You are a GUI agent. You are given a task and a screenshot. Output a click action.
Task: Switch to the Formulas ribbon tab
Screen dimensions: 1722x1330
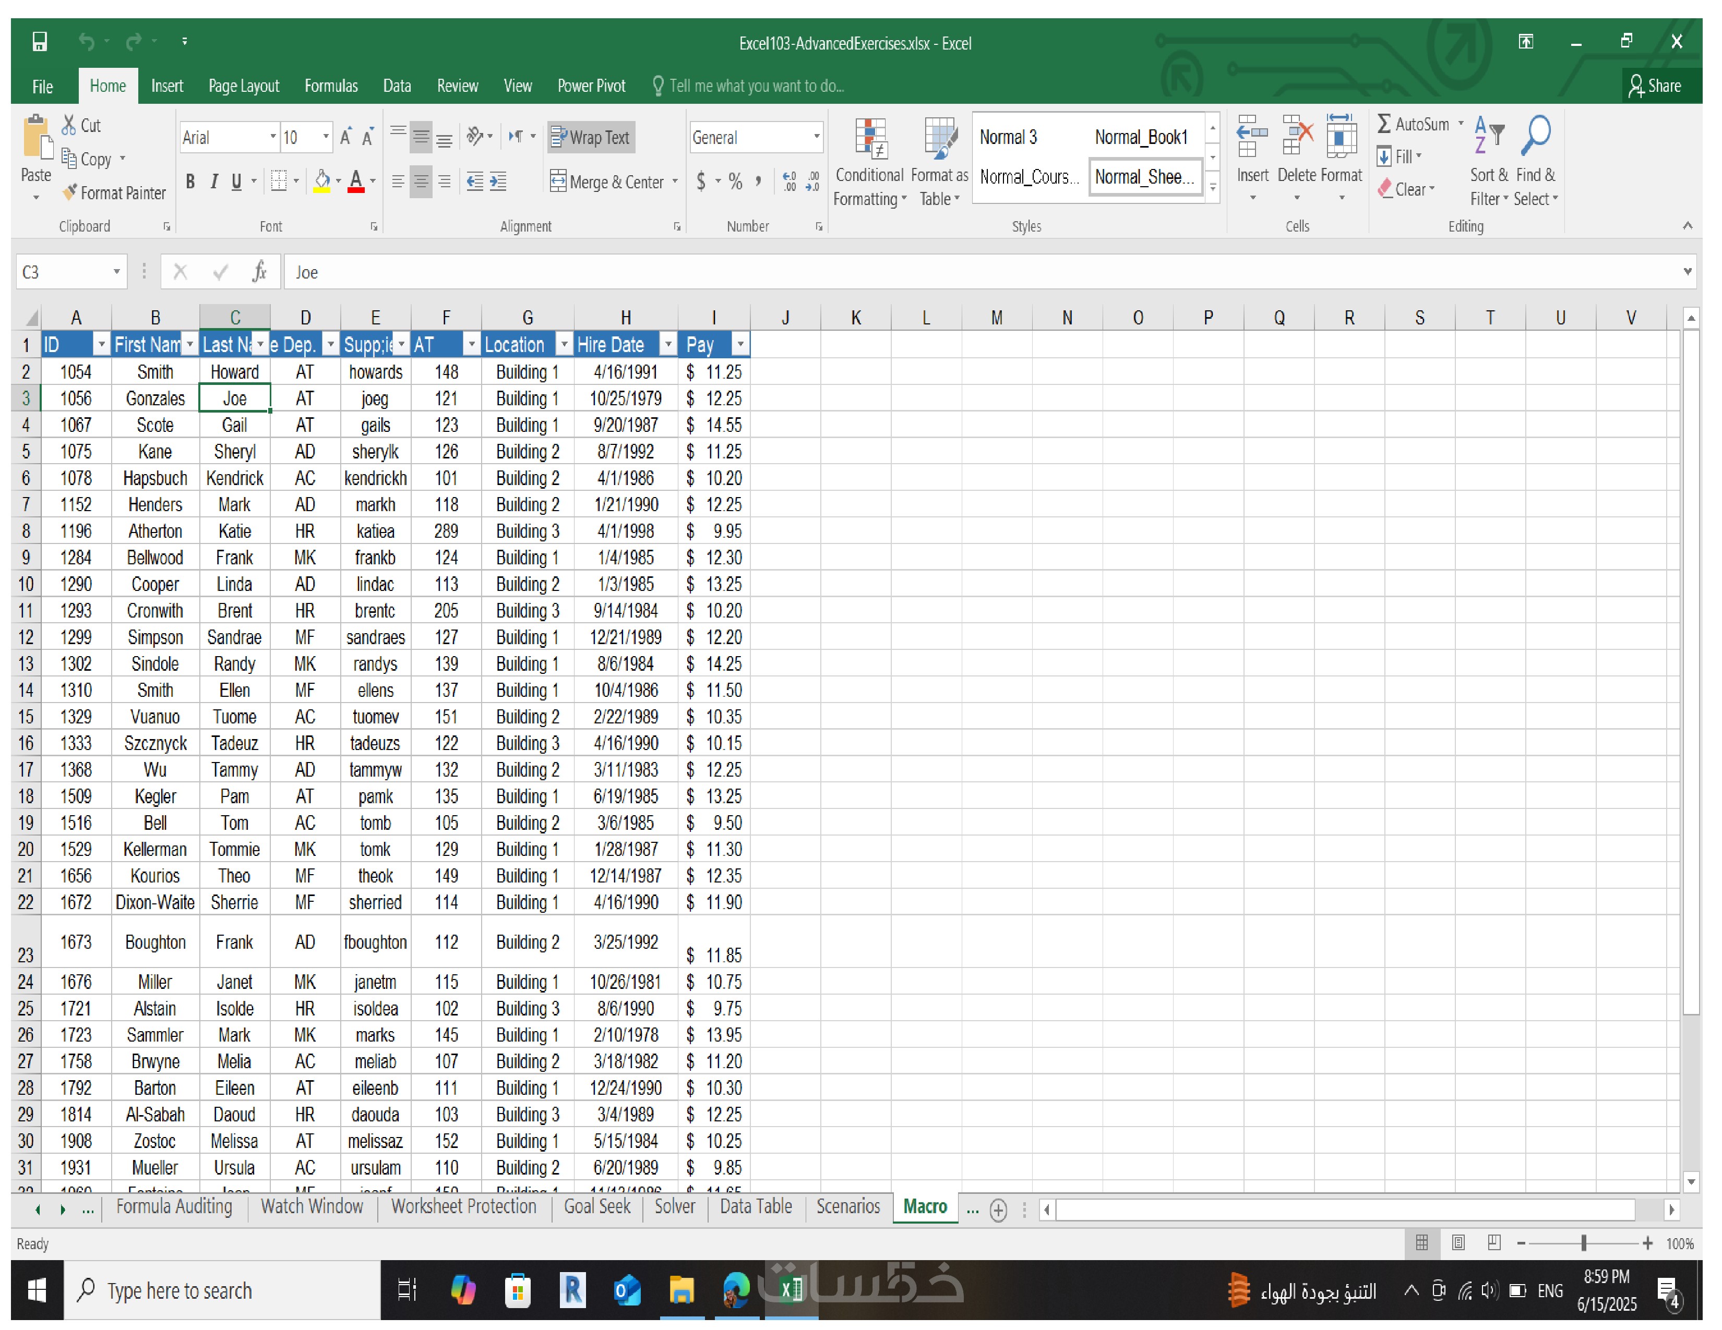[330, 86]
